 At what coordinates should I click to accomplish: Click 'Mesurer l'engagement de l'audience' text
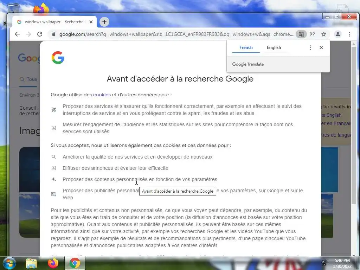tap(178, 128)
